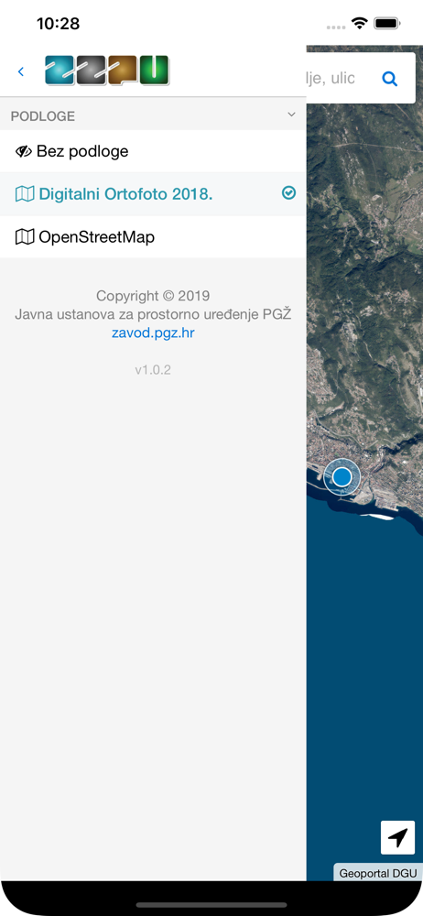Click map icon next to OpenStreetMap
The image size is (423, 916).
click(25, 237)
